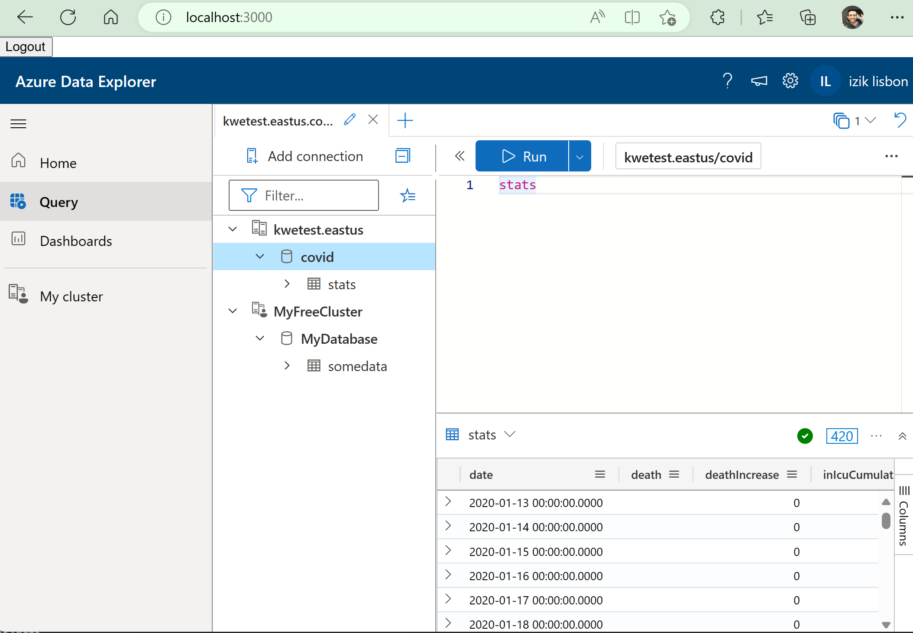Click the Run button to execute query
This screenshot has height=633, width=913.
point(522,156)
